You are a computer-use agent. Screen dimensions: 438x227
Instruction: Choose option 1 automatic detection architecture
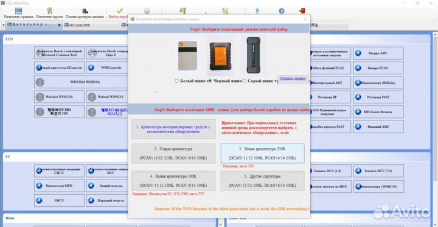point(173,129)
